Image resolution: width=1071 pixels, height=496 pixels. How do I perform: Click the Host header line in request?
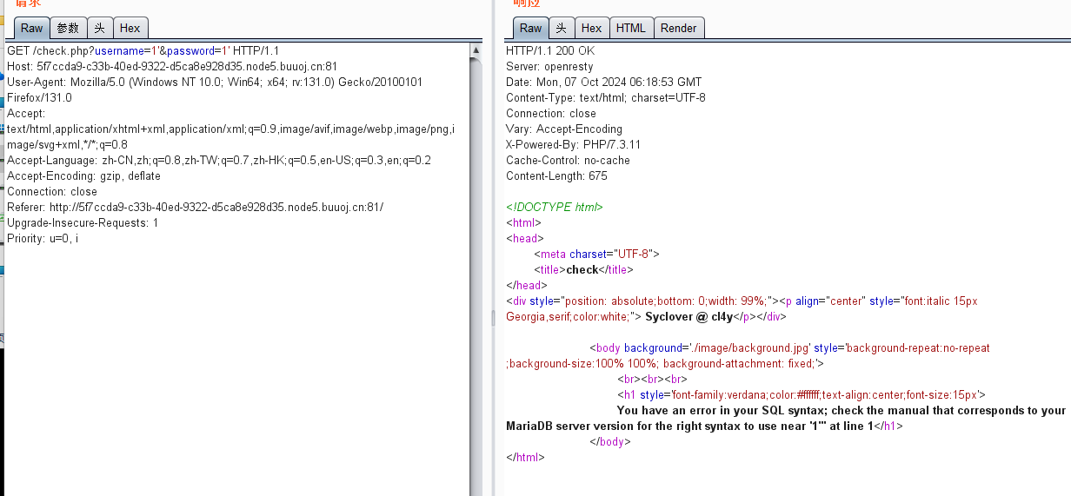(172, 66)
